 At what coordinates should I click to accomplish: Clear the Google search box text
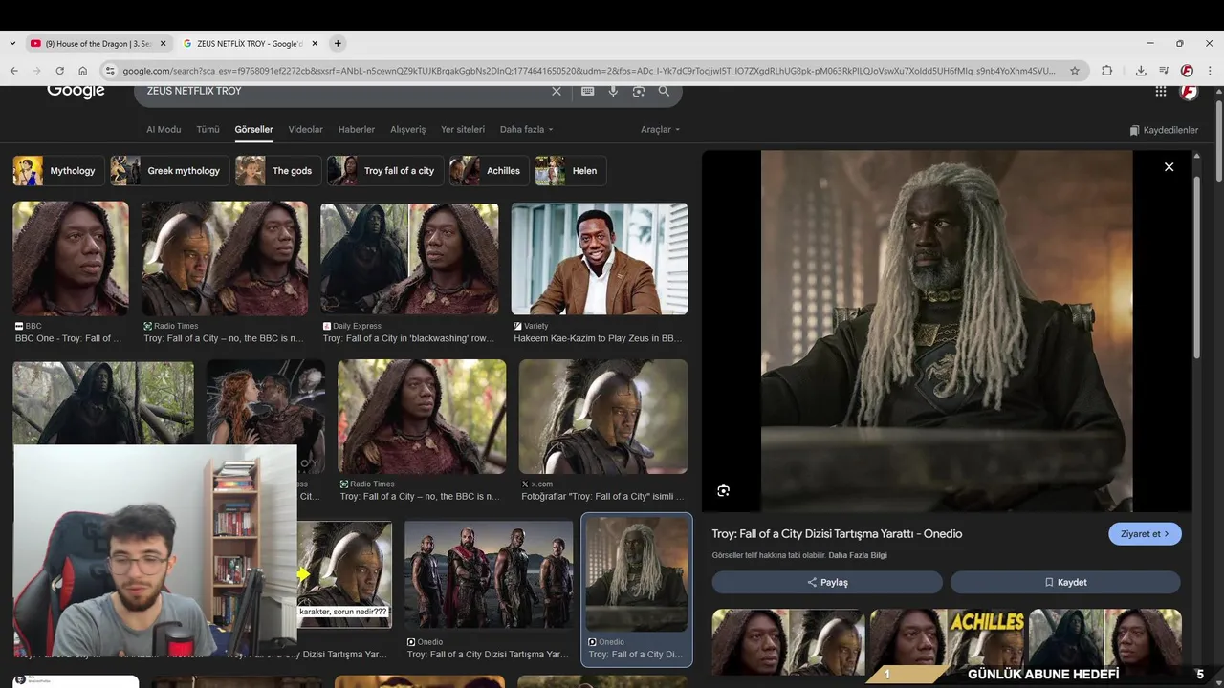tap(557, 91)
